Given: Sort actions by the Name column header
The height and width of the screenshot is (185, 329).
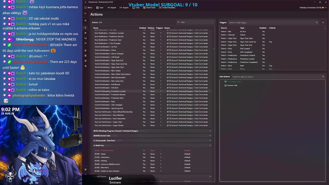Looking at the screenshot, I should pos(96,28).
